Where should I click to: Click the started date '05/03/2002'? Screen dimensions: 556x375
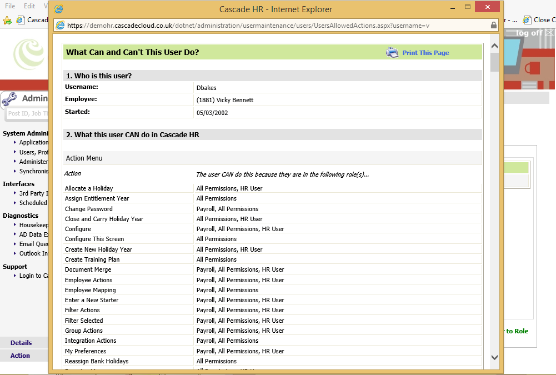coord(212,113)
